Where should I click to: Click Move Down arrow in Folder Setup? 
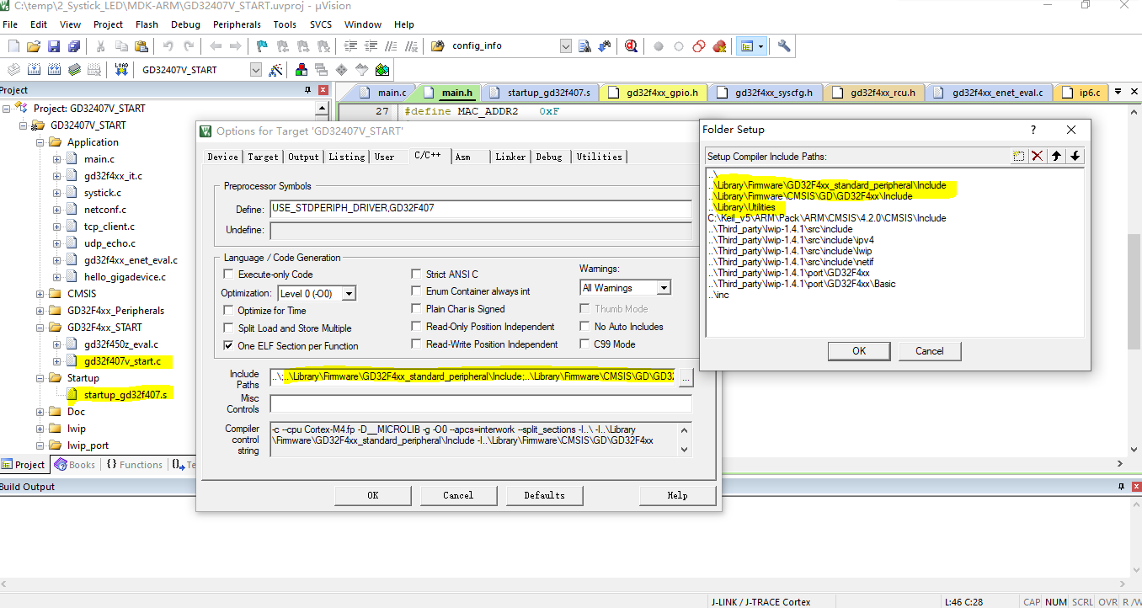point(1075,156)
